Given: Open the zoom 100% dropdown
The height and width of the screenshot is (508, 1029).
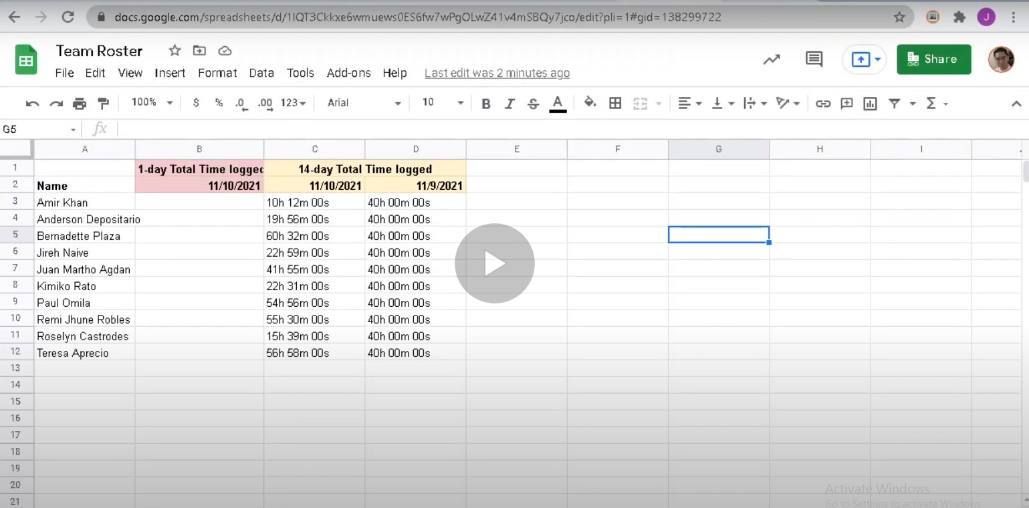Looking at the screenshot, I should (152, 103).
